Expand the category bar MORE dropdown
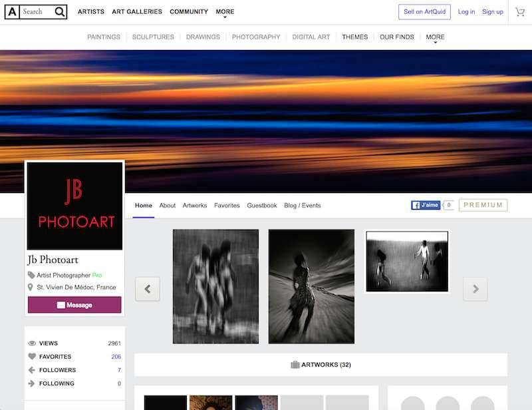 click(x=435, y=37)
